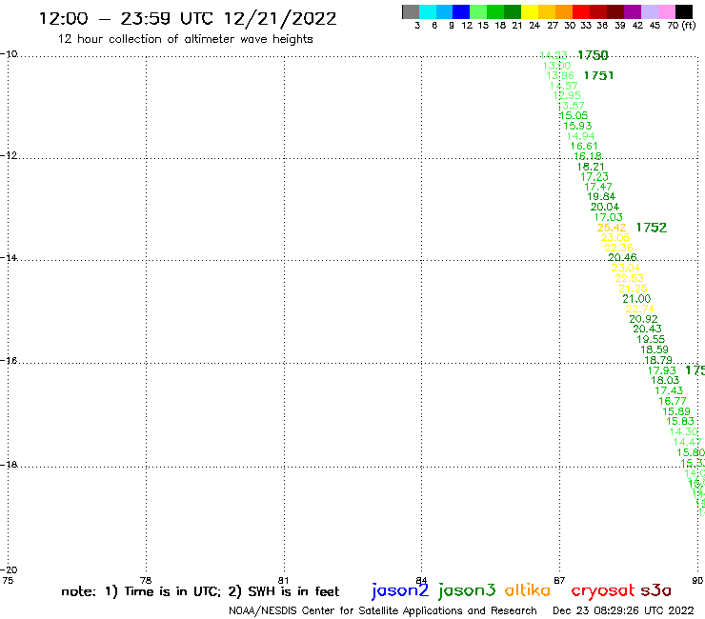Click the 17.23 wave height reading
Viewport: 705px width, 619px height.
coord(594,177)
